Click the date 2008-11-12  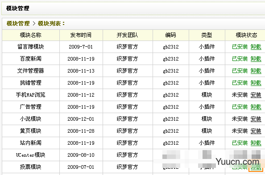81,95
